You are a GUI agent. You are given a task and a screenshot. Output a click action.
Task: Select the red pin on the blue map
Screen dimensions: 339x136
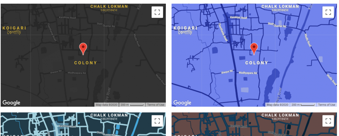[254, 48]
